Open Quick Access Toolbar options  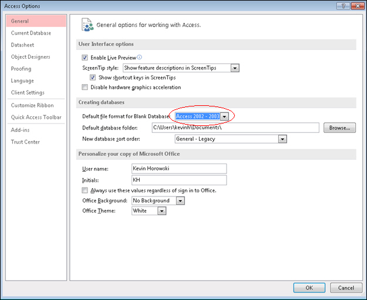pyautogui.click(x=36, y=117)
